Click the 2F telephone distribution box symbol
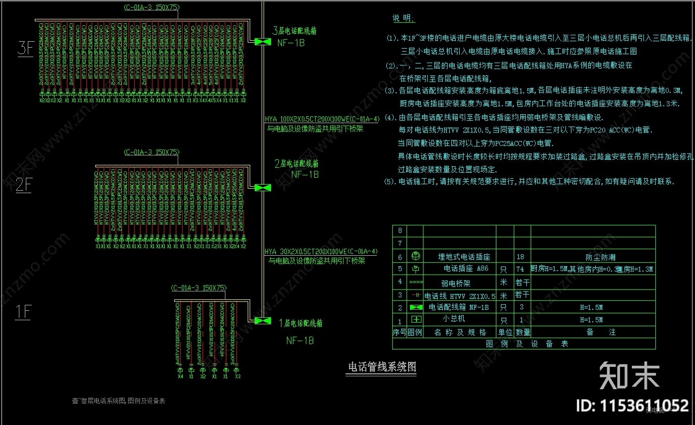This screenshot has width=695, height=425. point(263,188)
